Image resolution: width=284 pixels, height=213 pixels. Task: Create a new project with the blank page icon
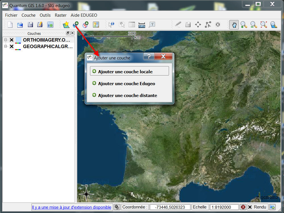(x=10, y=25)
